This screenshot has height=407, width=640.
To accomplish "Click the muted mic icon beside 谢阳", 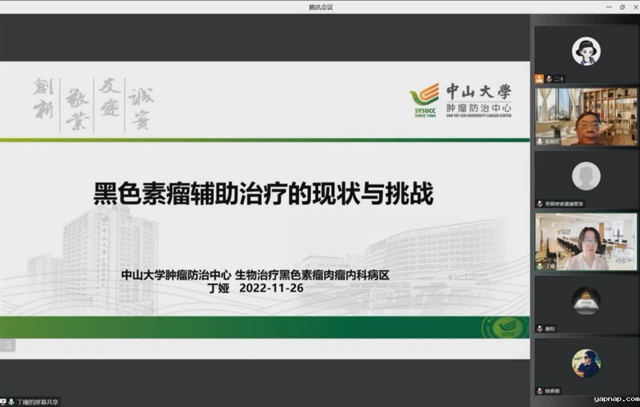I will tap(540, 328).
